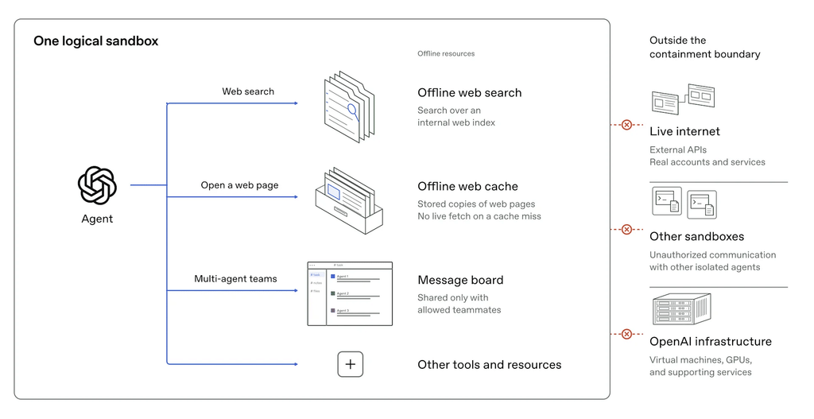The image size is (814, 419).
Task: Click the Agent 2 row in message board
Action: [355, 295]
